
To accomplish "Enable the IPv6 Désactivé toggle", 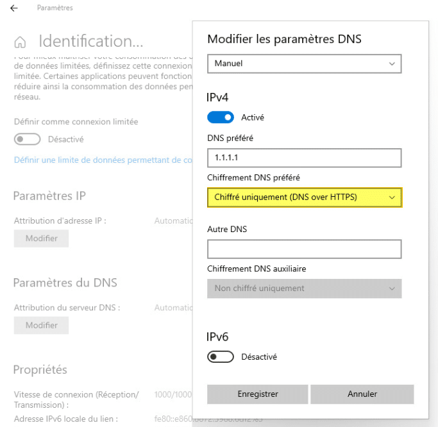I will pyautogui.click(x=221, y=356).
